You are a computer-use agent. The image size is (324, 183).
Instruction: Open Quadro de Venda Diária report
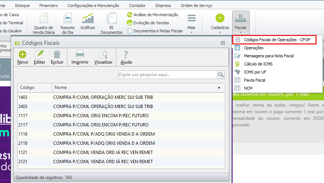43,23
